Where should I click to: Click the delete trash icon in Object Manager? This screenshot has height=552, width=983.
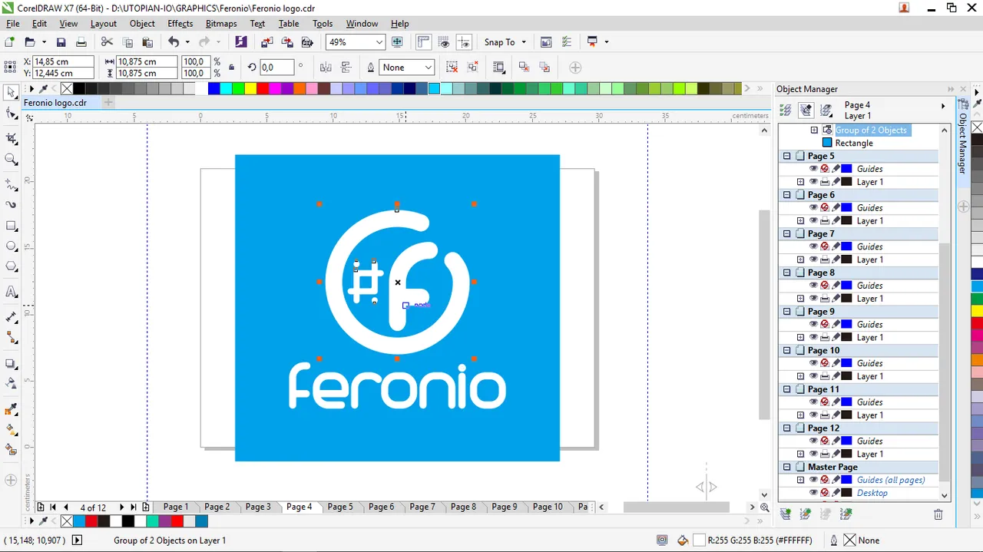pyautogui.click(x=938, y=514)
